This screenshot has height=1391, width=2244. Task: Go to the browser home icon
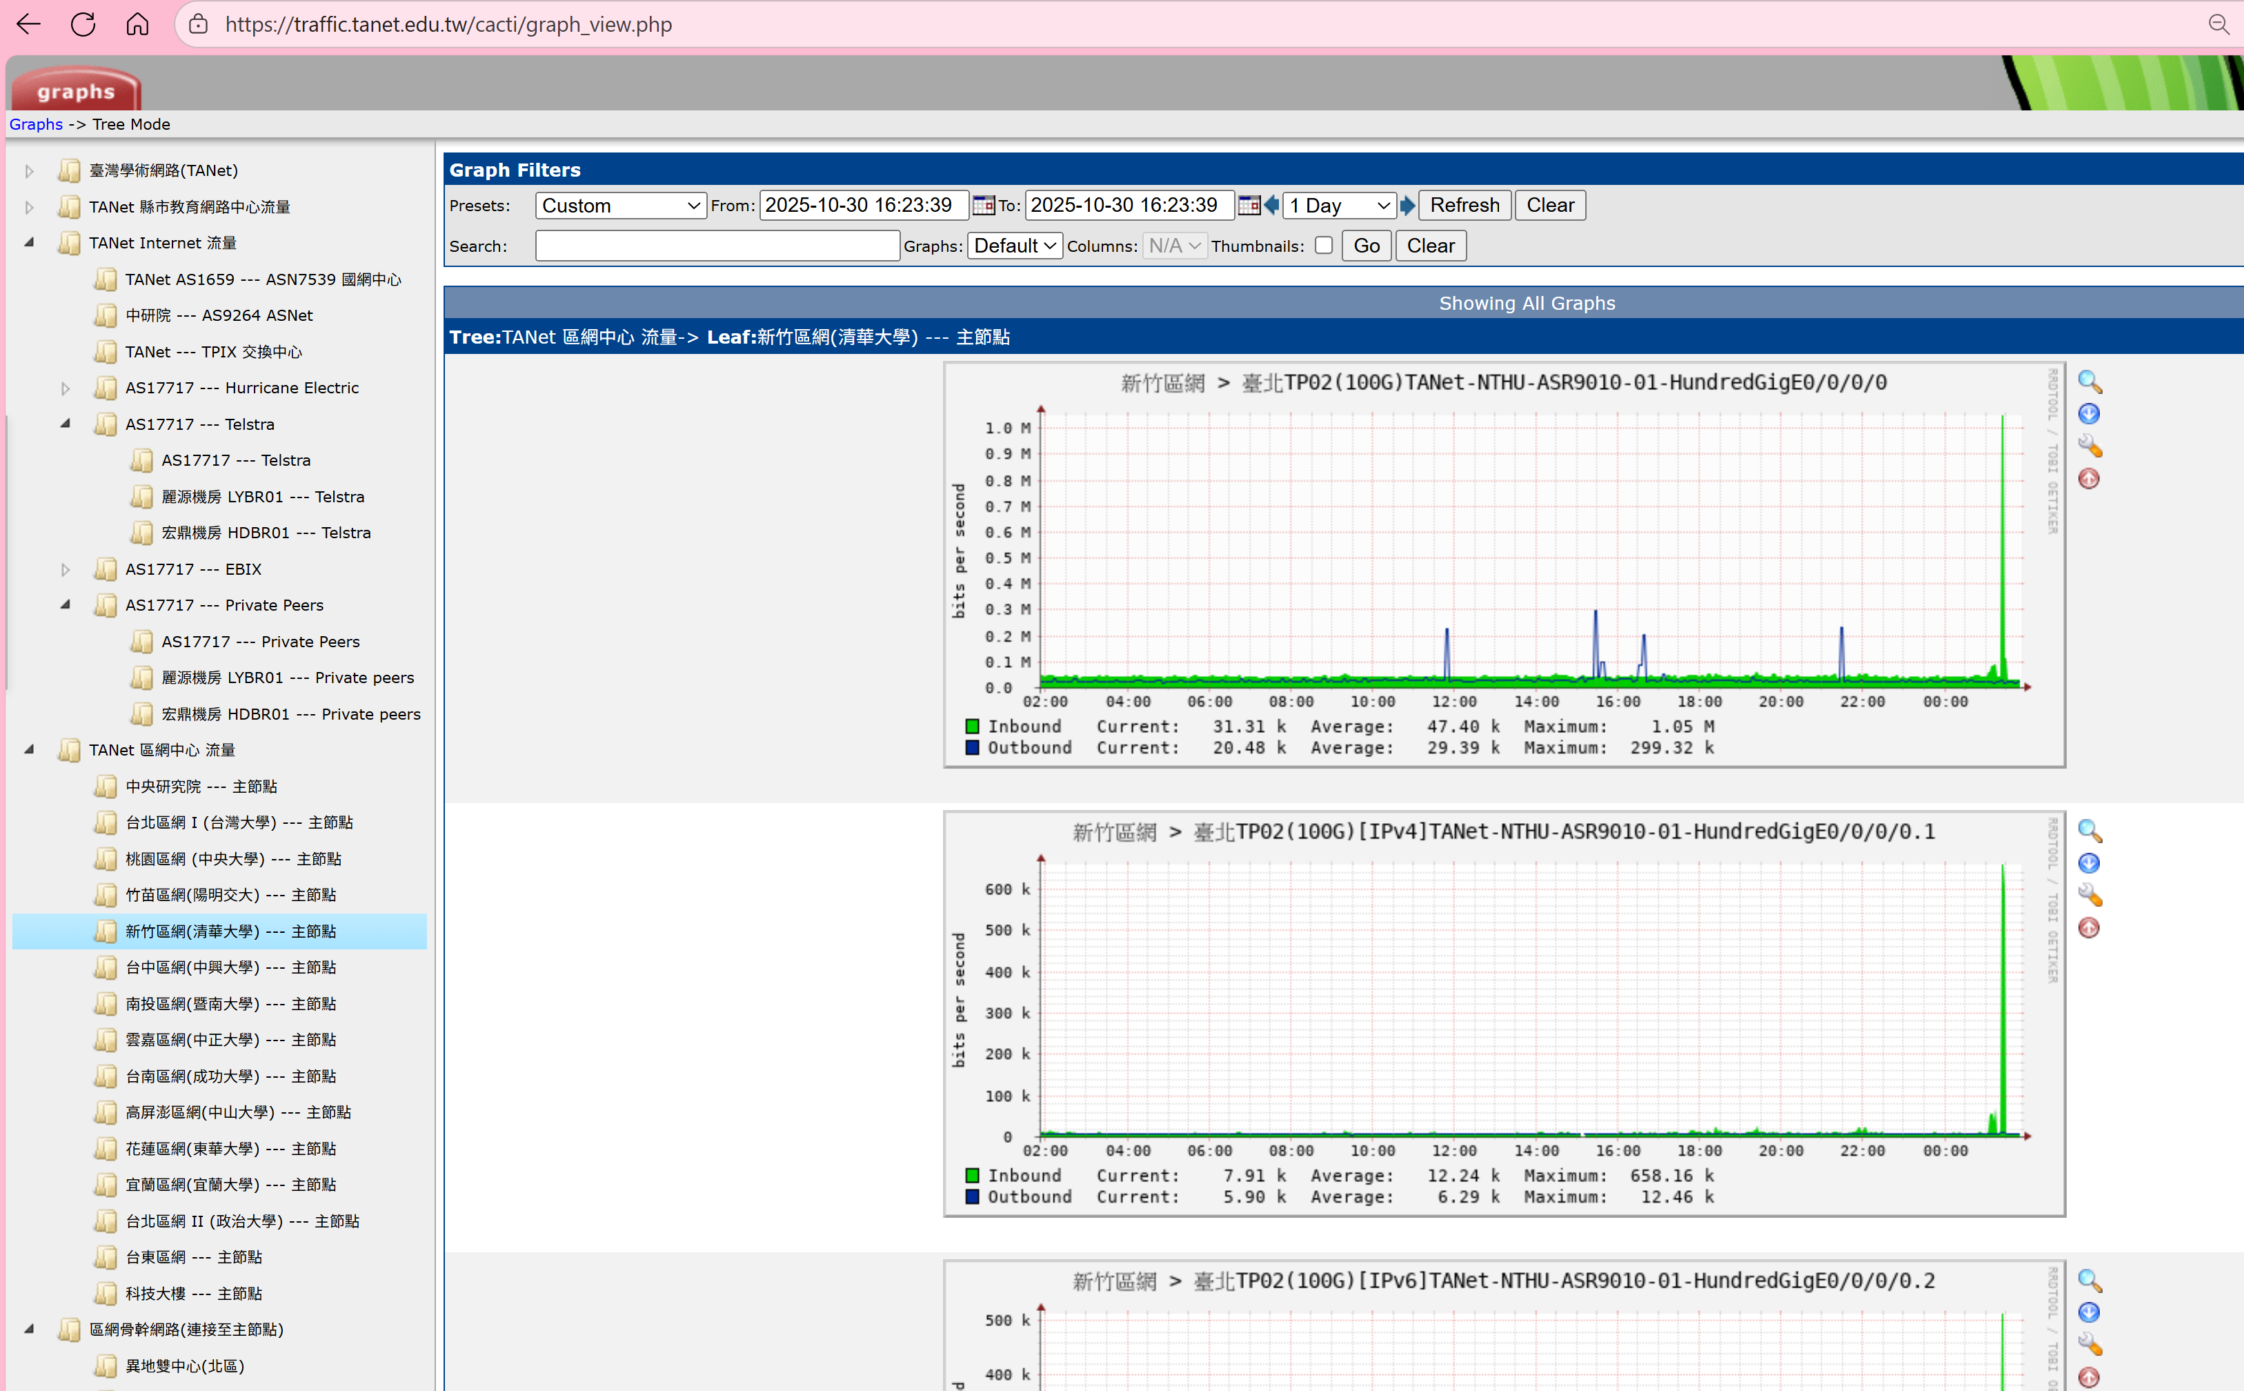coord(137,24)
